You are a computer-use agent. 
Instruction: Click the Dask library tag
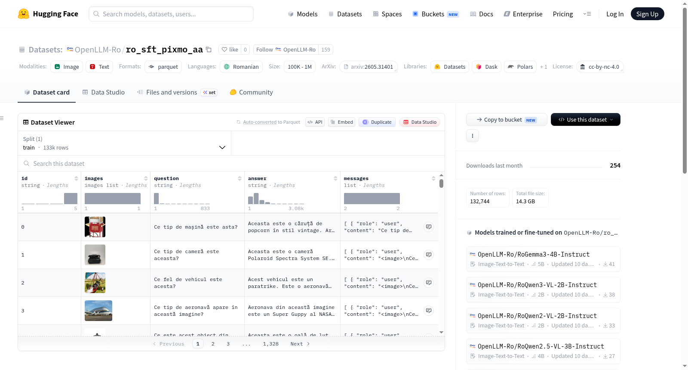click(x=487, y=67)
